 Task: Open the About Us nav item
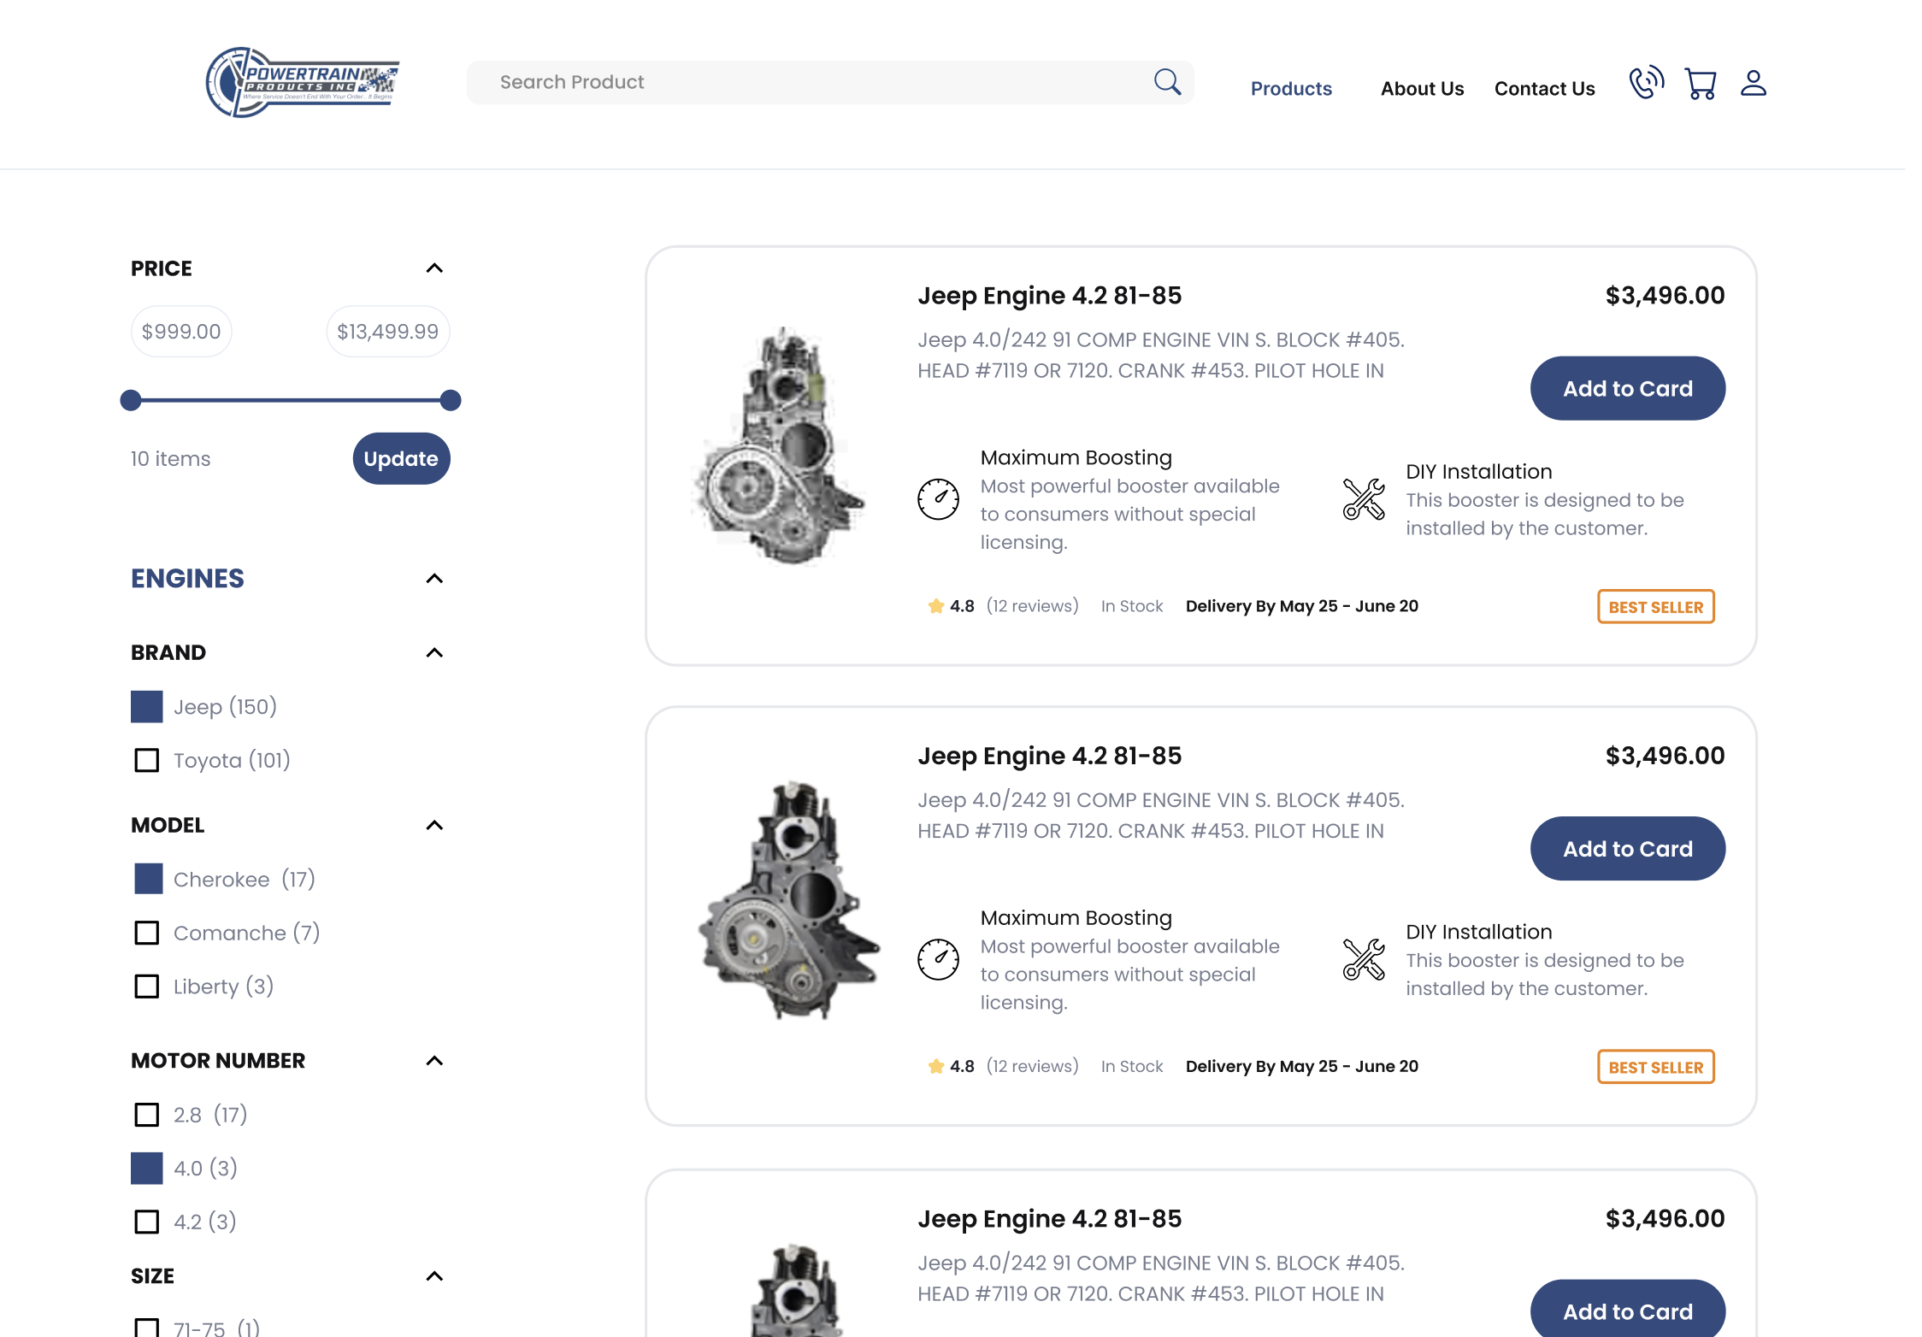pos(1422,89)
